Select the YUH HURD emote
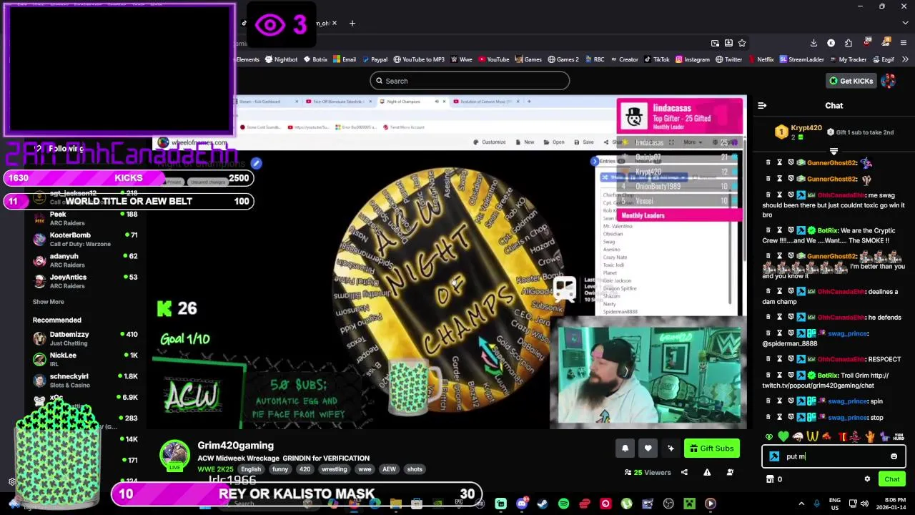 pos(899,436)
